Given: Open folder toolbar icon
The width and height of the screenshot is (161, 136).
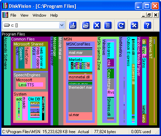Looking at the screenshot, I should coord(86,25).
